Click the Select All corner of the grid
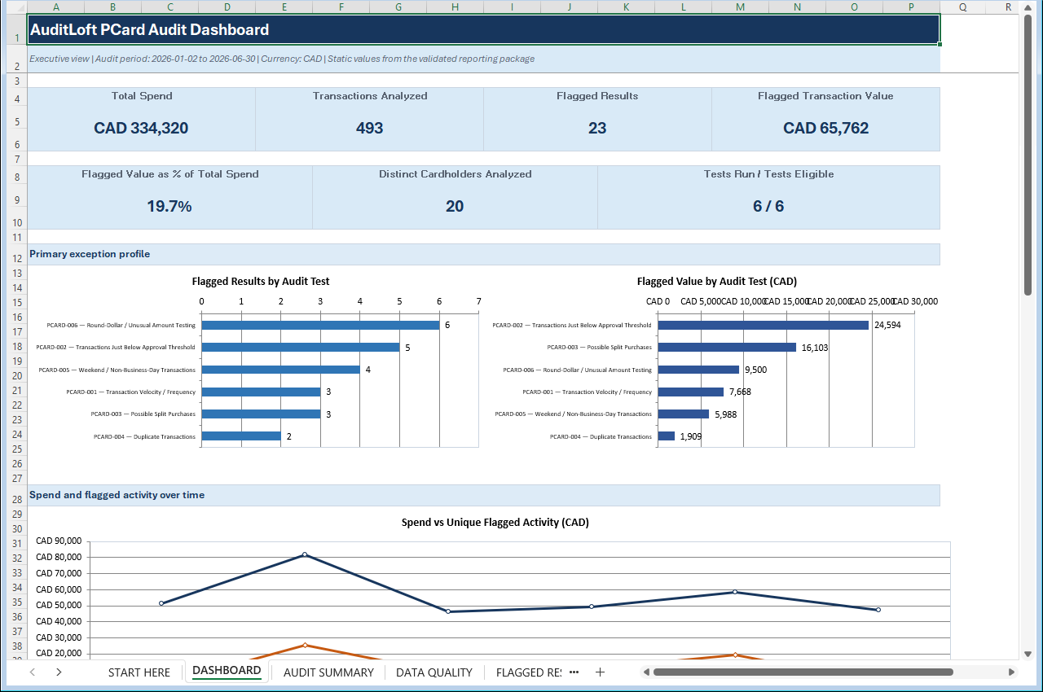1043x692 pixels. click(x=17, y=7)
